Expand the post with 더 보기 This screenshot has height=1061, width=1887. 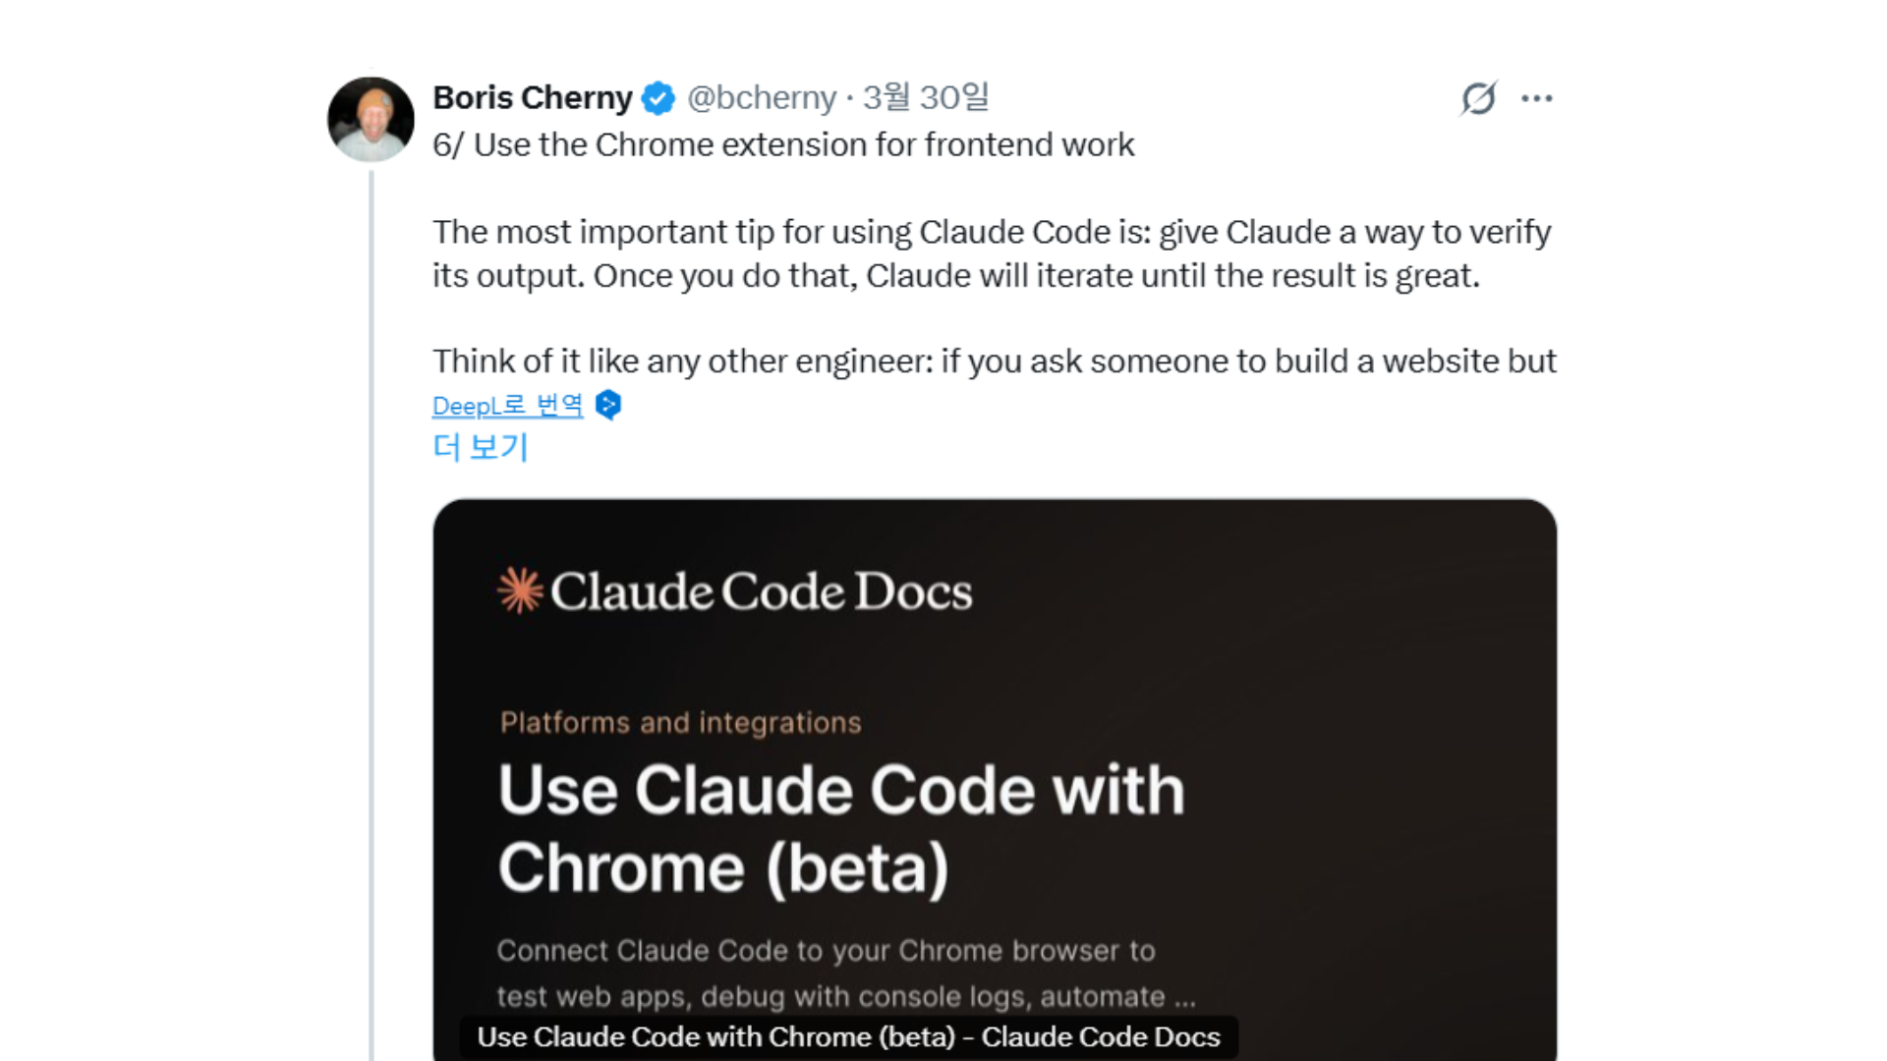(481, 447)
